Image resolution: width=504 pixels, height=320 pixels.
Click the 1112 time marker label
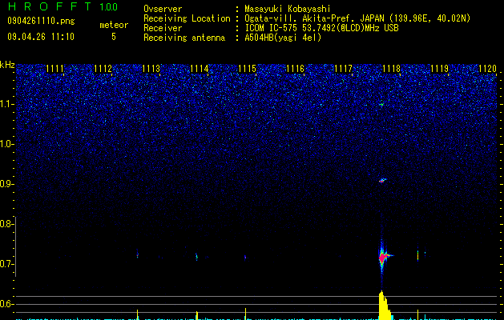tap(103, 69)
